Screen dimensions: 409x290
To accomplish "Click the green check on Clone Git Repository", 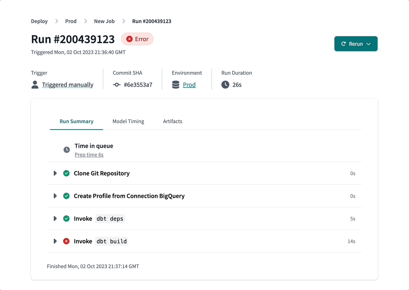I will click(x=66, y=173).
